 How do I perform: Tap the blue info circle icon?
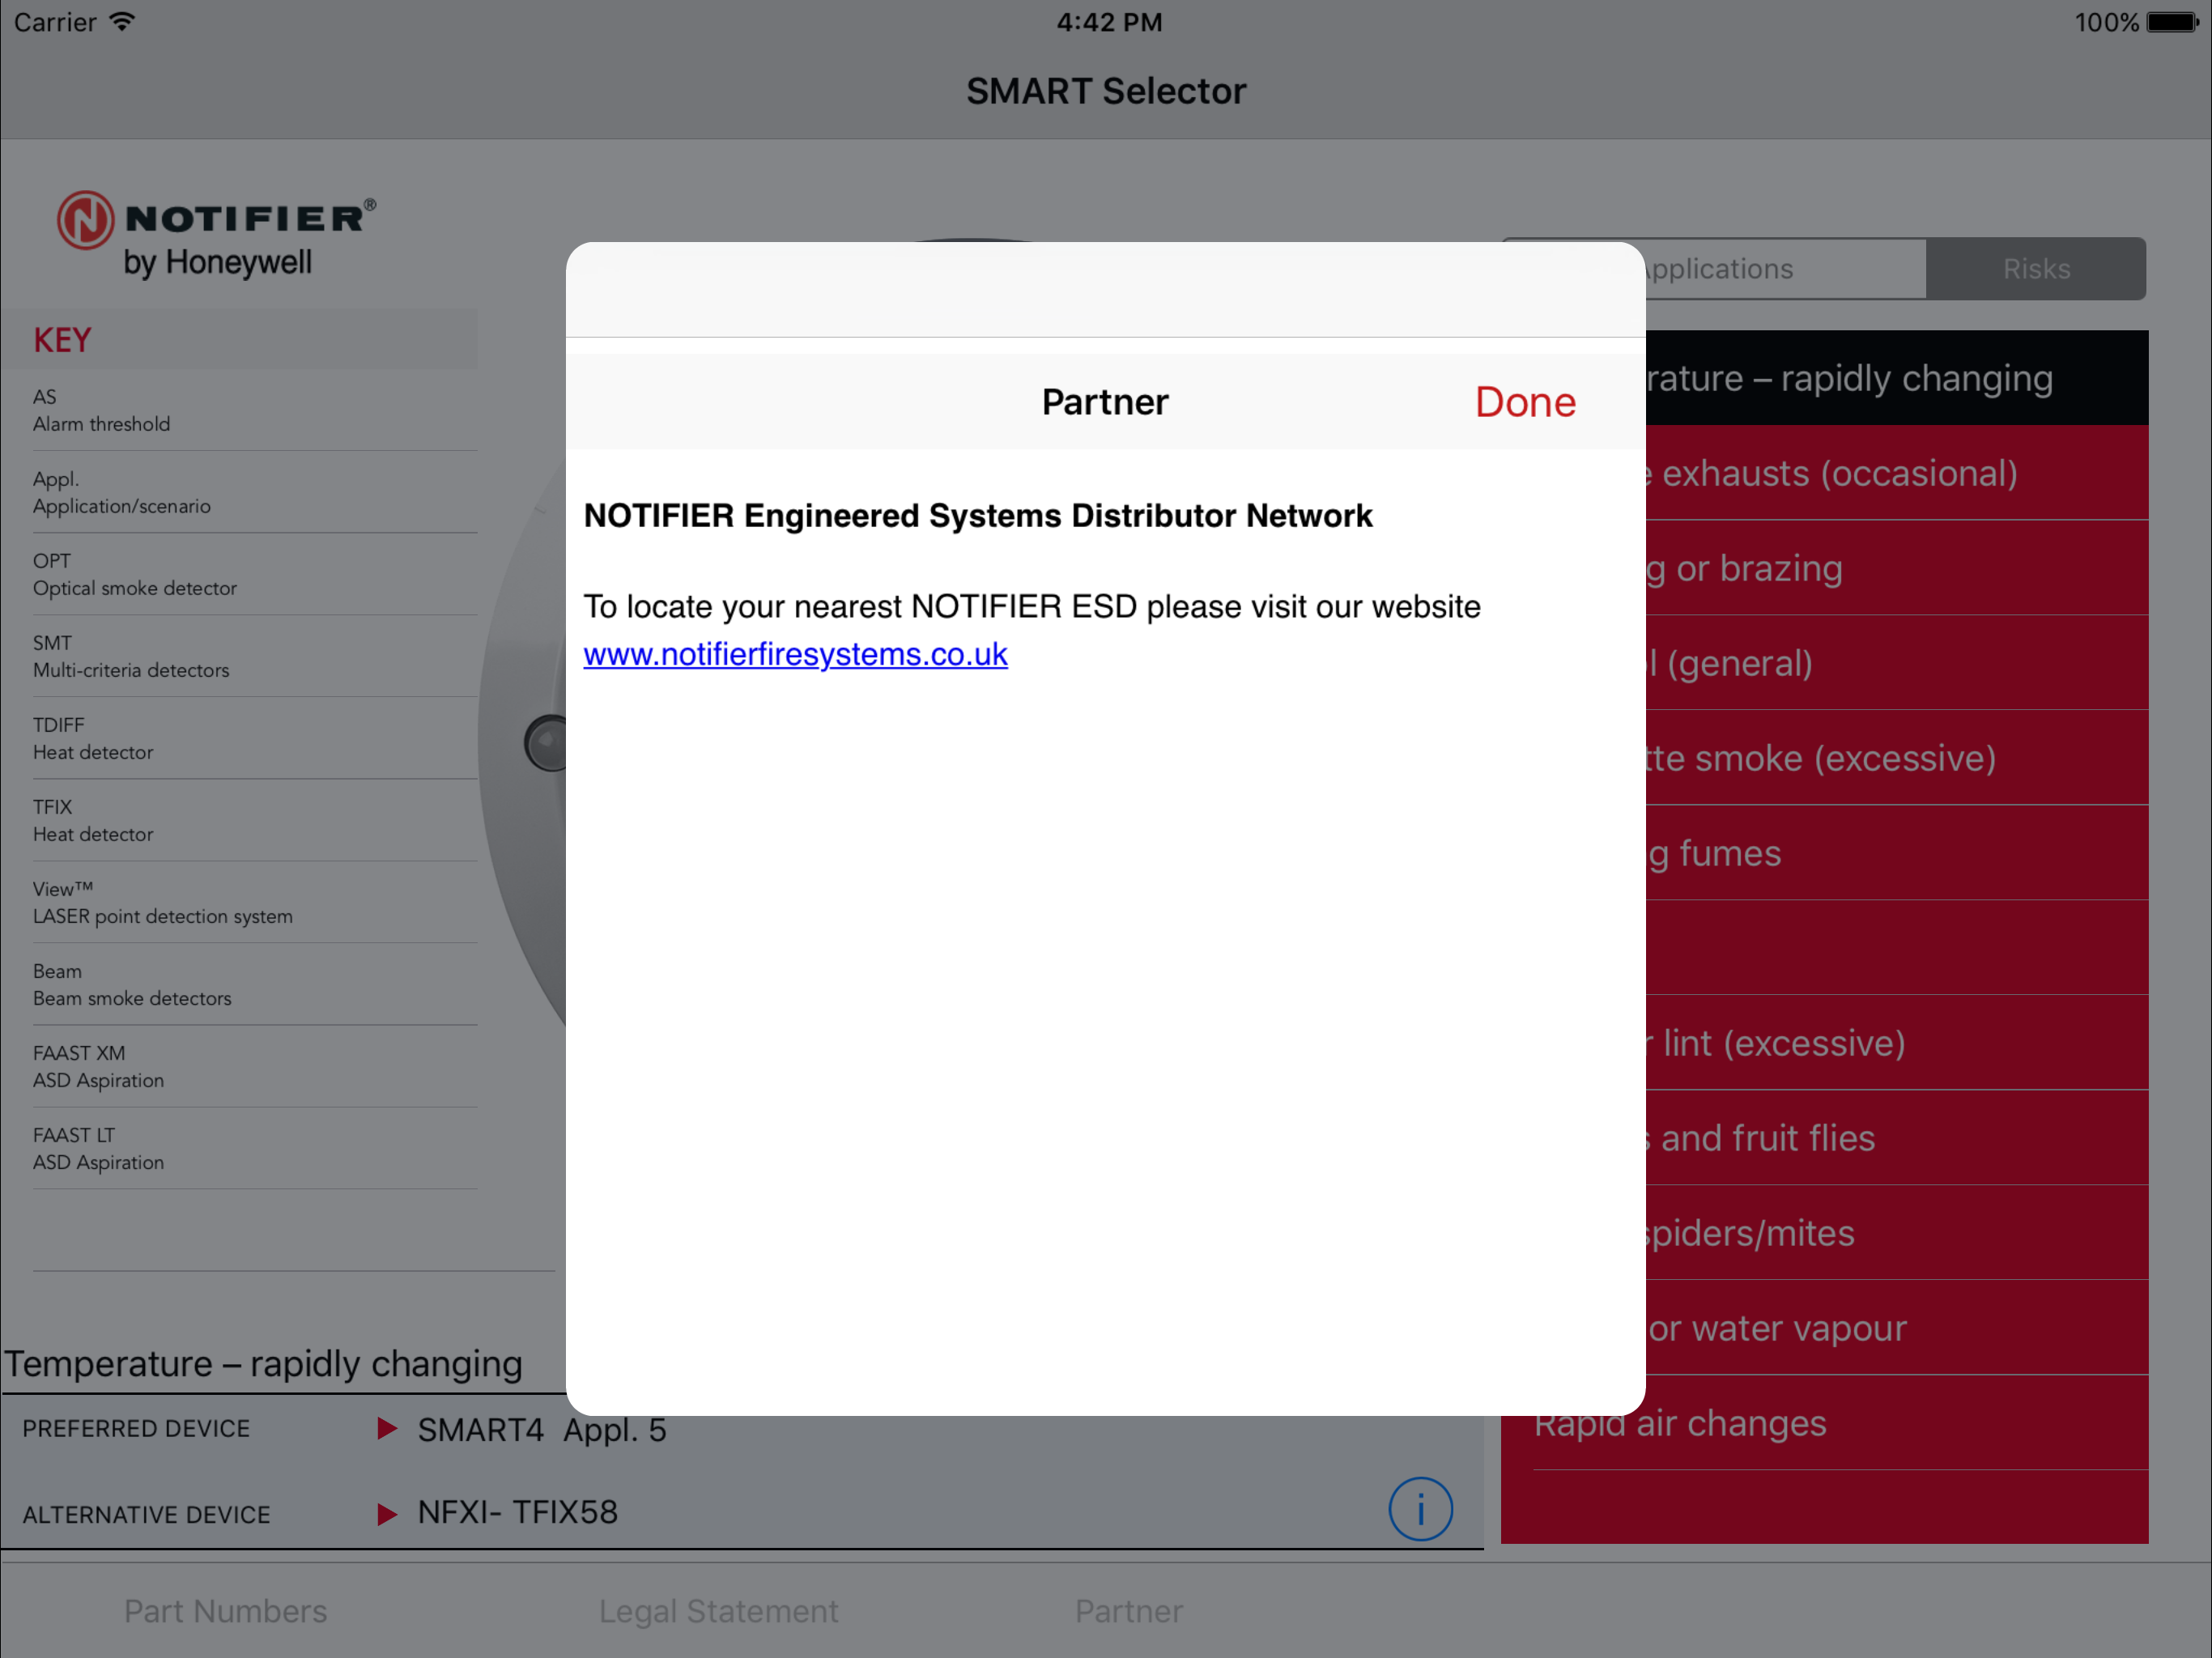(1419, 1508)
